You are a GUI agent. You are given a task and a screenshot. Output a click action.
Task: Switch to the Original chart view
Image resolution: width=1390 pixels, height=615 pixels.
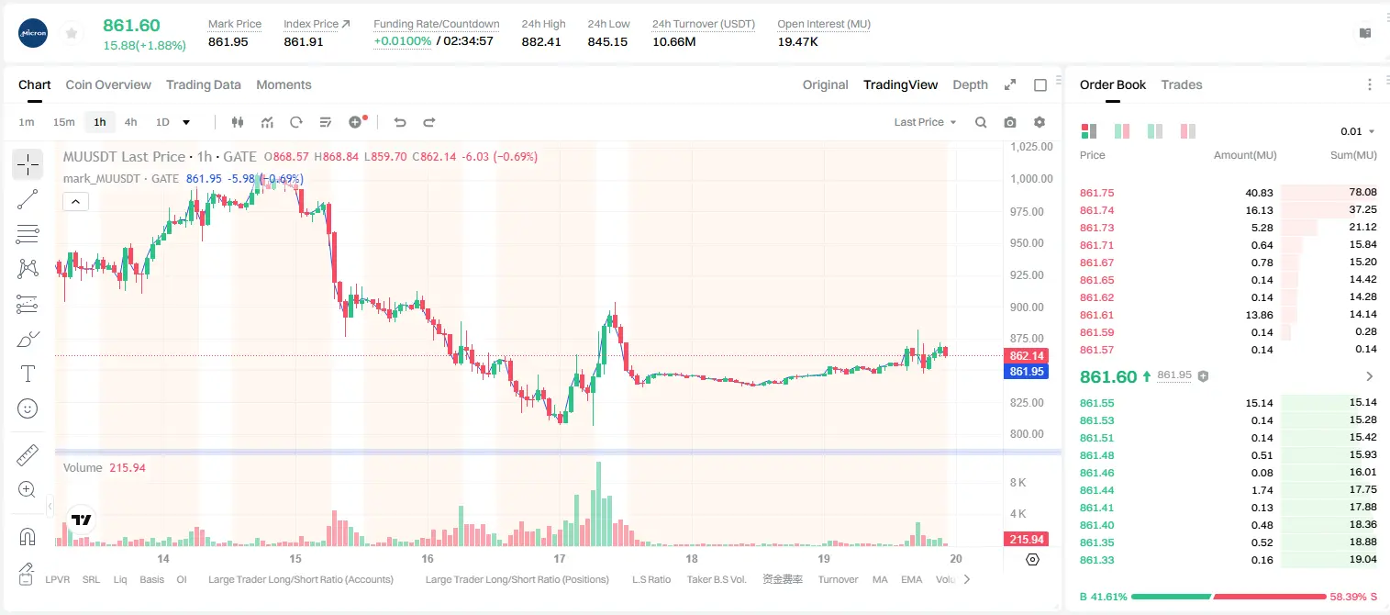click(x=826, y=84)
